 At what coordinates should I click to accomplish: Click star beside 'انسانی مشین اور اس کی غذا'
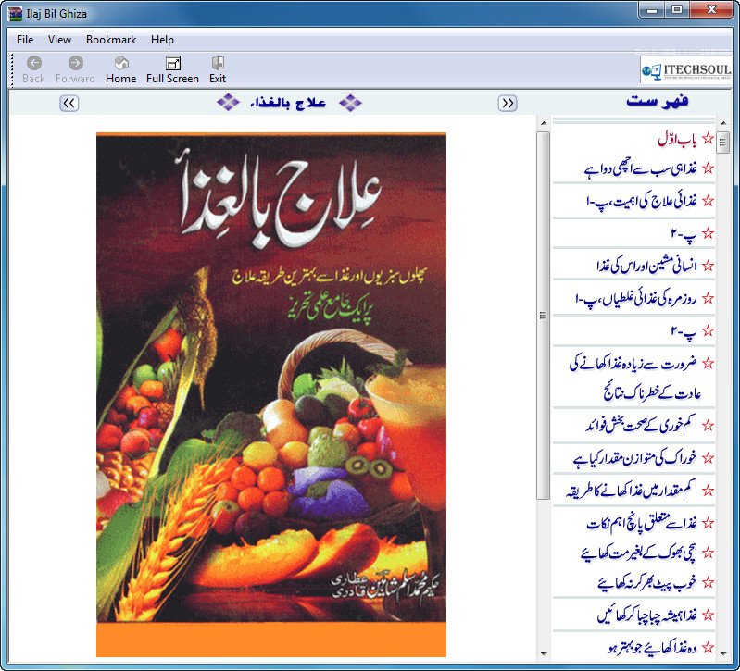click(x=708, y=266)
